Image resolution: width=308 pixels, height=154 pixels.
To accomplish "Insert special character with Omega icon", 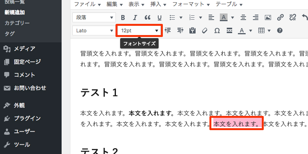I will tap(217, 30).
